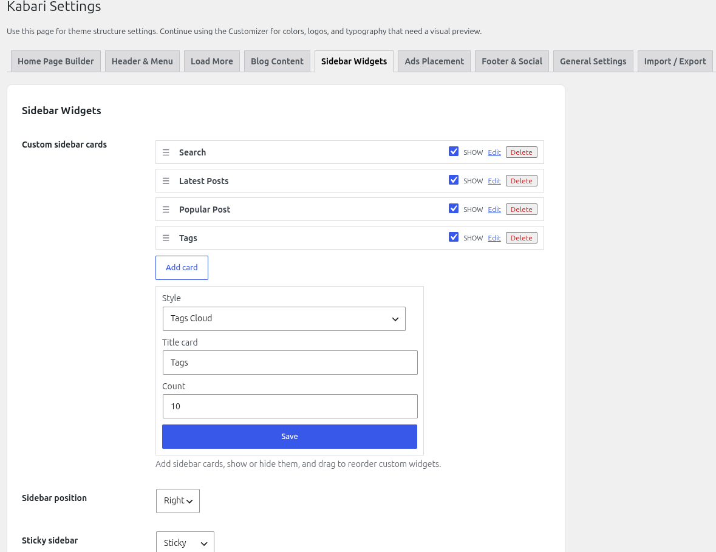Focus the Count input field
The image size is (716, 552).
tap(290, 406)
